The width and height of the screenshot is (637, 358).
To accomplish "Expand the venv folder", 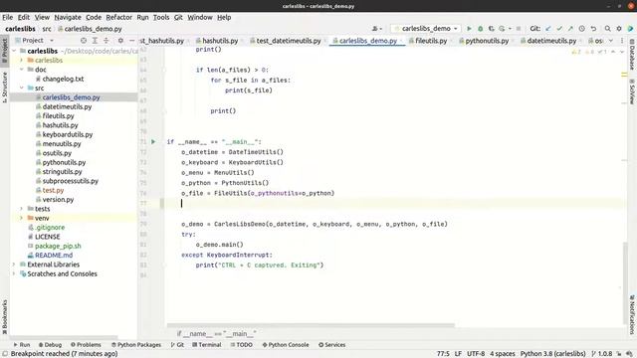I will tap(22, 218).
